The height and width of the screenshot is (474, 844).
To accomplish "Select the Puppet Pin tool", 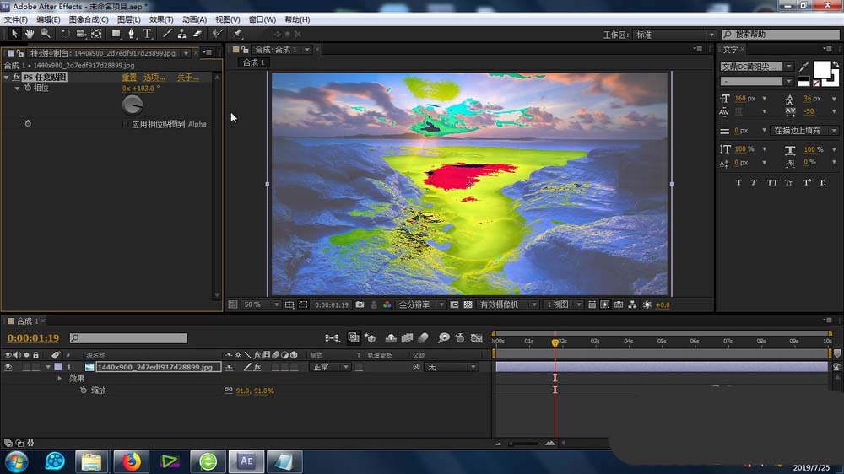I will point(238,34).
